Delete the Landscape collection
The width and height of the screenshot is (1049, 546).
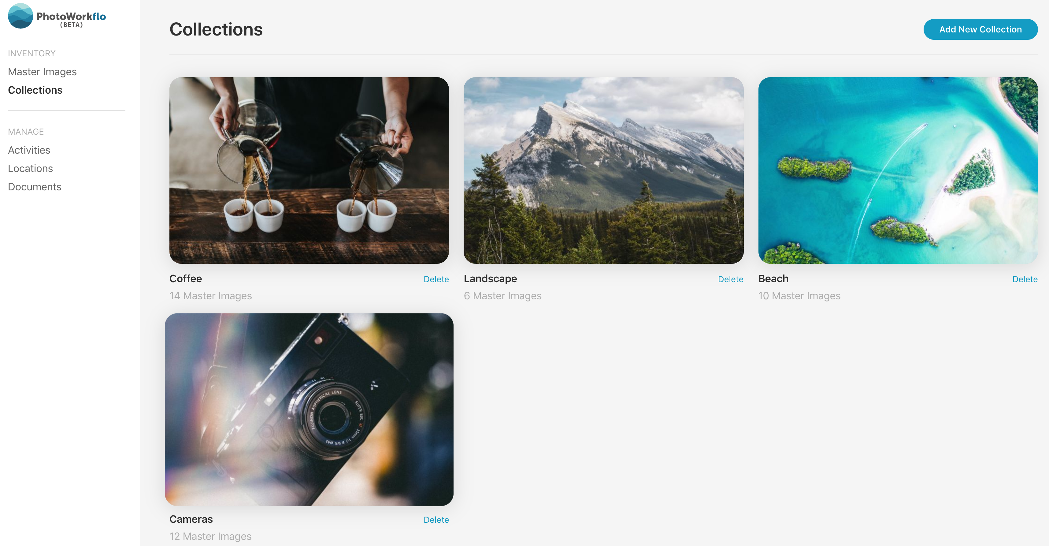click(x=731, y=278)
